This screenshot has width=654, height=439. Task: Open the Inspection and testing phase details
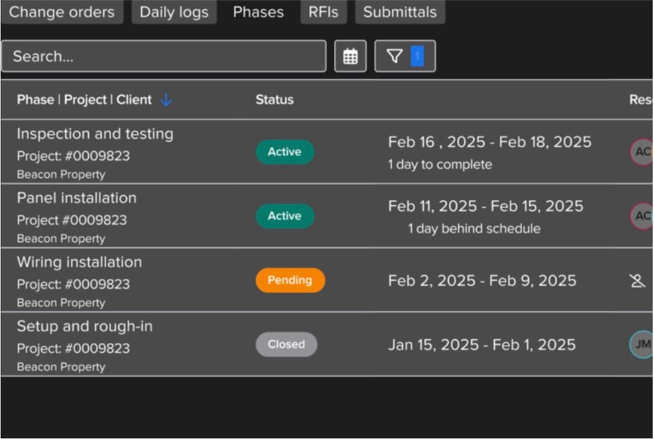[94, 134]
